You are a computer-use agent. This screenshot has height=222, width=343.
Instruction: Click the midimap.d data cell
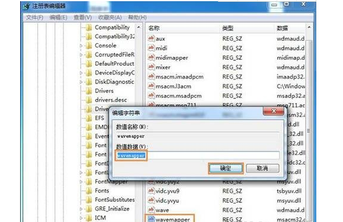click(x=291, y=57)
